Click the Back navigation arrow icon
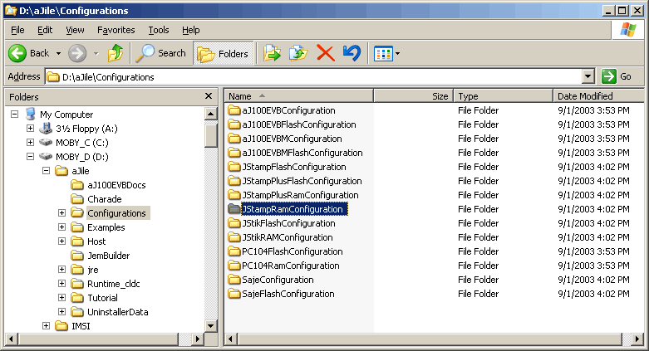 pyautogui.click(x=17, y=53)
